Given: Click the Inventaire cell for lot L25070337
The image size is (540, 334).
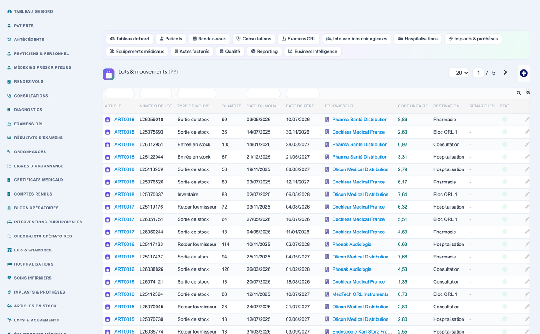Looking at the screenshot, I should 188,195.
